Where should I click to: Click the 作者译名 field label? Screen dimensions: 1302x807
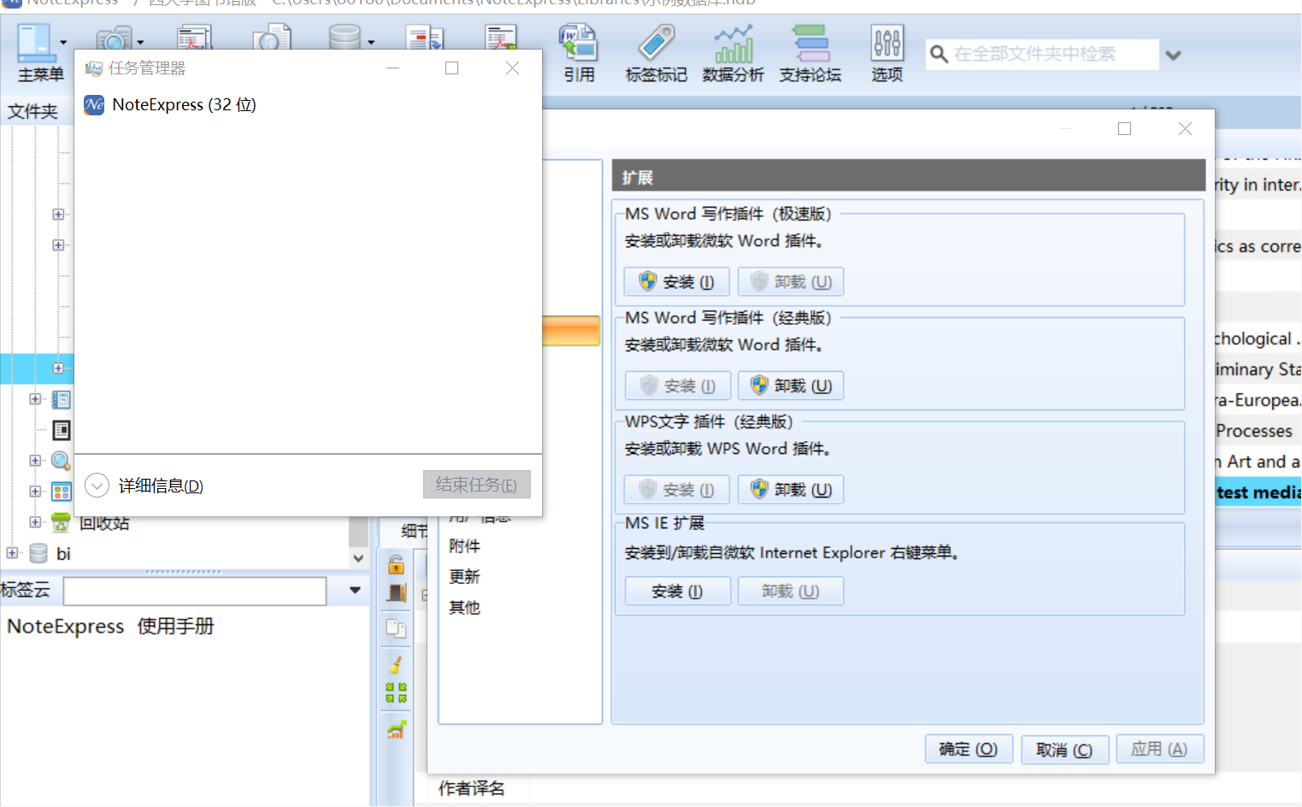(x=472, y=789)
